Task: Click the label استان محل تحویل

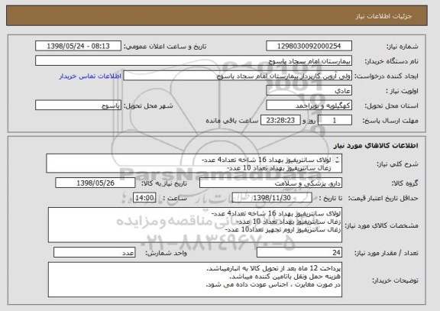Action: [391, 105]
